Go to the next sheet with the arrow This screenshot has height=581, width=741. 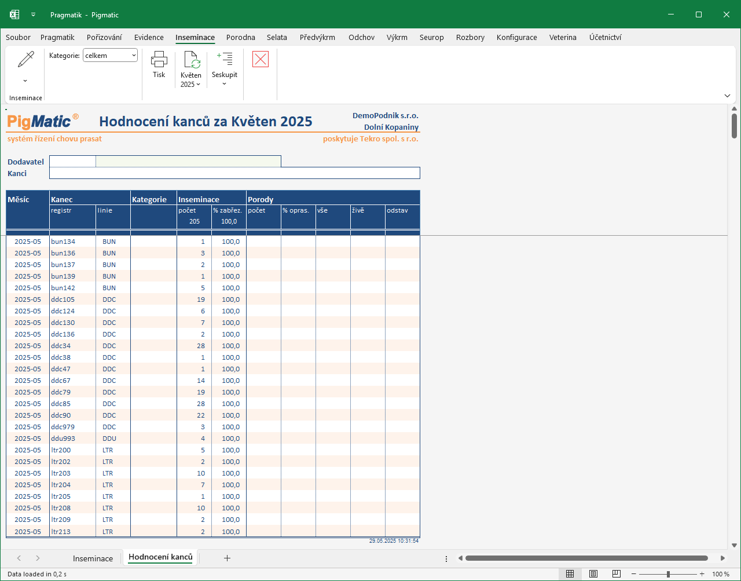click(x=38, y=558)
